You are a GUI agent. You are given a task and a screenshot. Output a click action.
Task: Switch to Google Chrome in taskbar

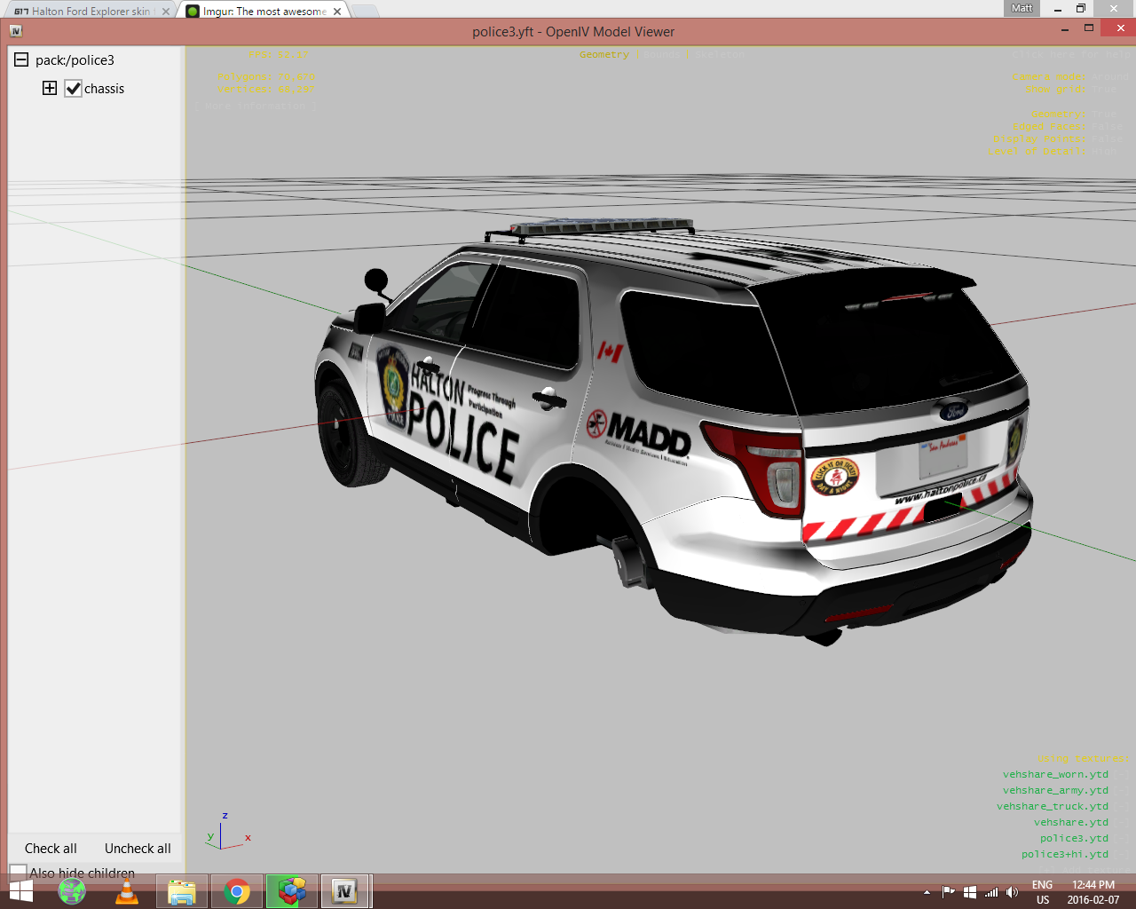pos(237,891)
